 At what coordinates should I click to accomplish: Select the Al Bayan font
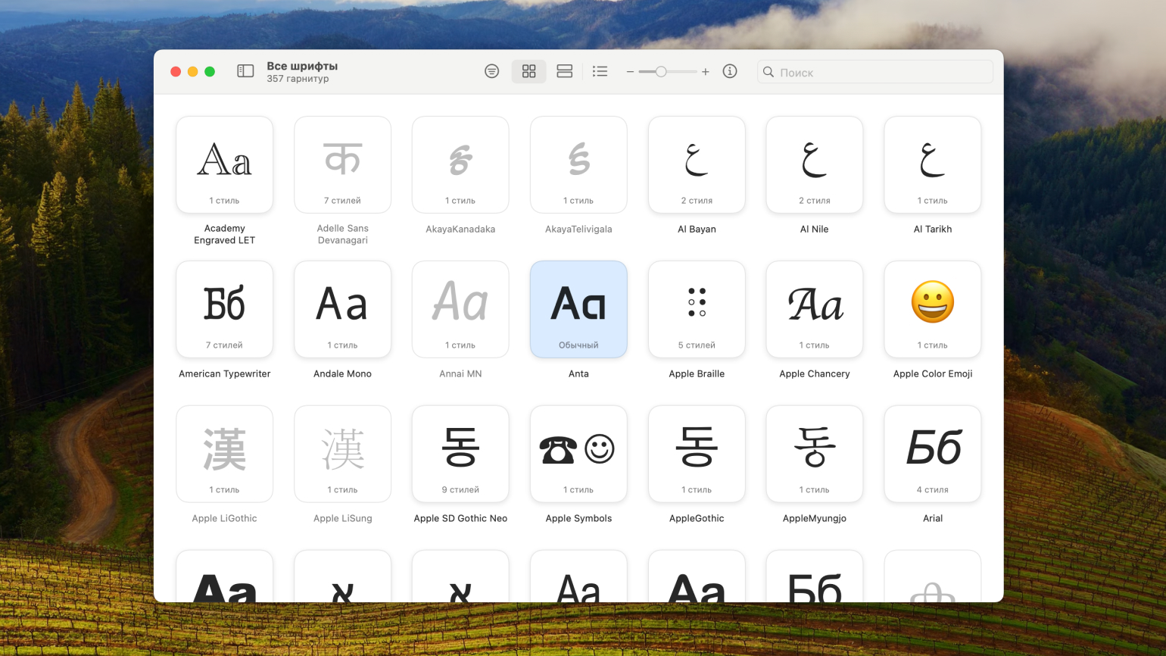(697, 164)
